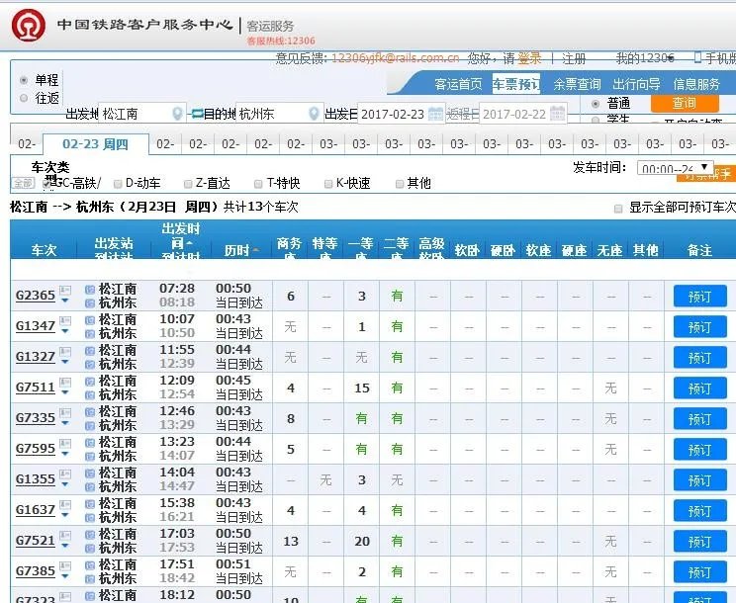The image size is (736, 603).
Task: Expand G2365 stops dropdown arrow
Action: [x=65, y=301]
